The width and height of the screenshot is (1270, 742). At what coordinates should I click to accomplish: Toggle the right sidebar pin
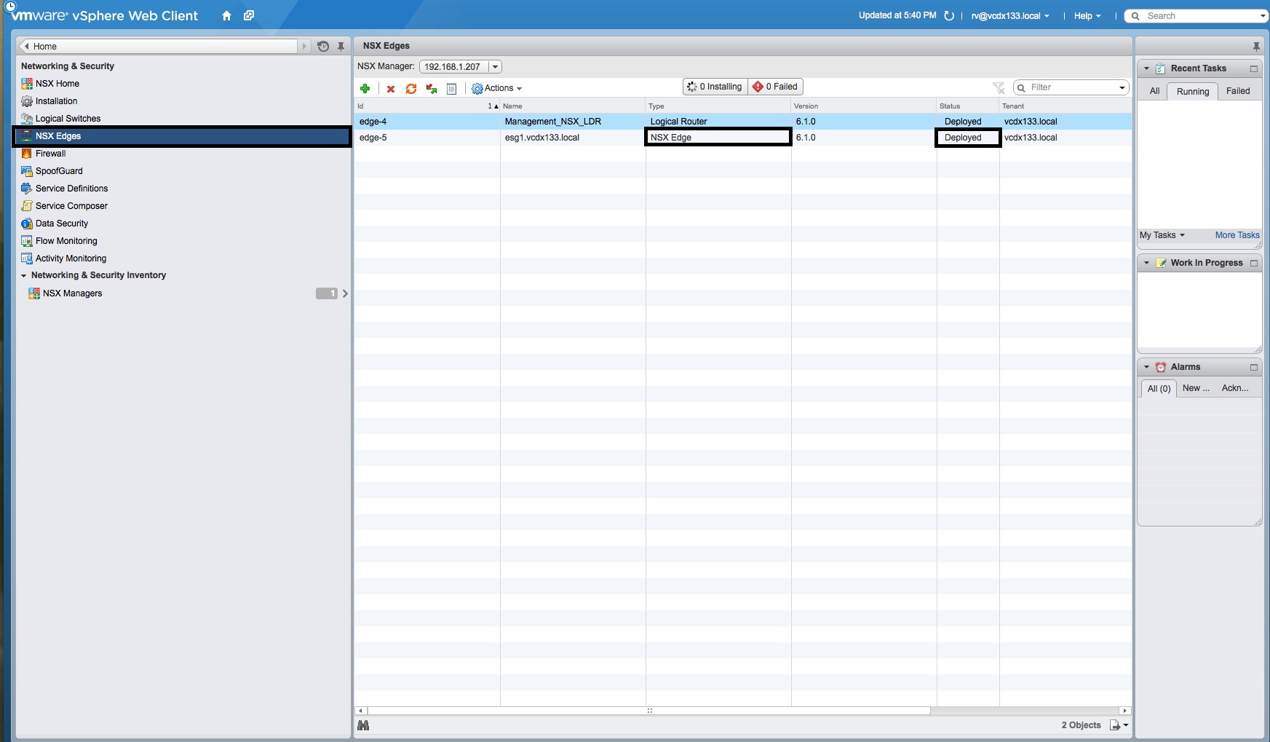[x=1256, y=47]
